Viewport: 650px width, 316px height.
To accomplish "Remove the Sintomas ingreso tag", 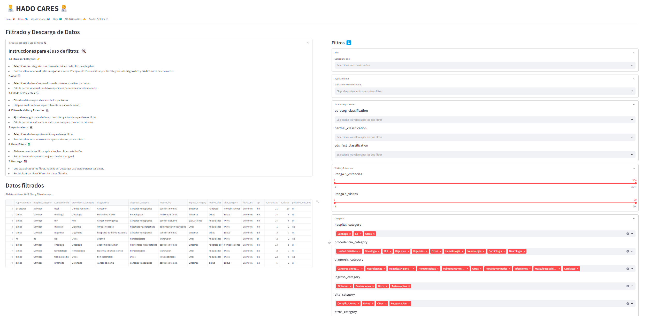I will 351,286.
